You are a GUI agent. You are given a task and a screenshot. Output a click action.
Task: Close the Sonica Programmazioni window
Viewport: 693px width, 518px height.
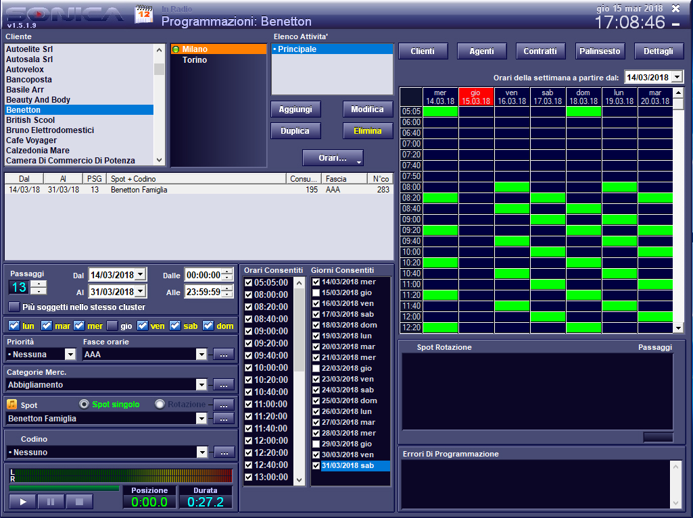[676, 8]
